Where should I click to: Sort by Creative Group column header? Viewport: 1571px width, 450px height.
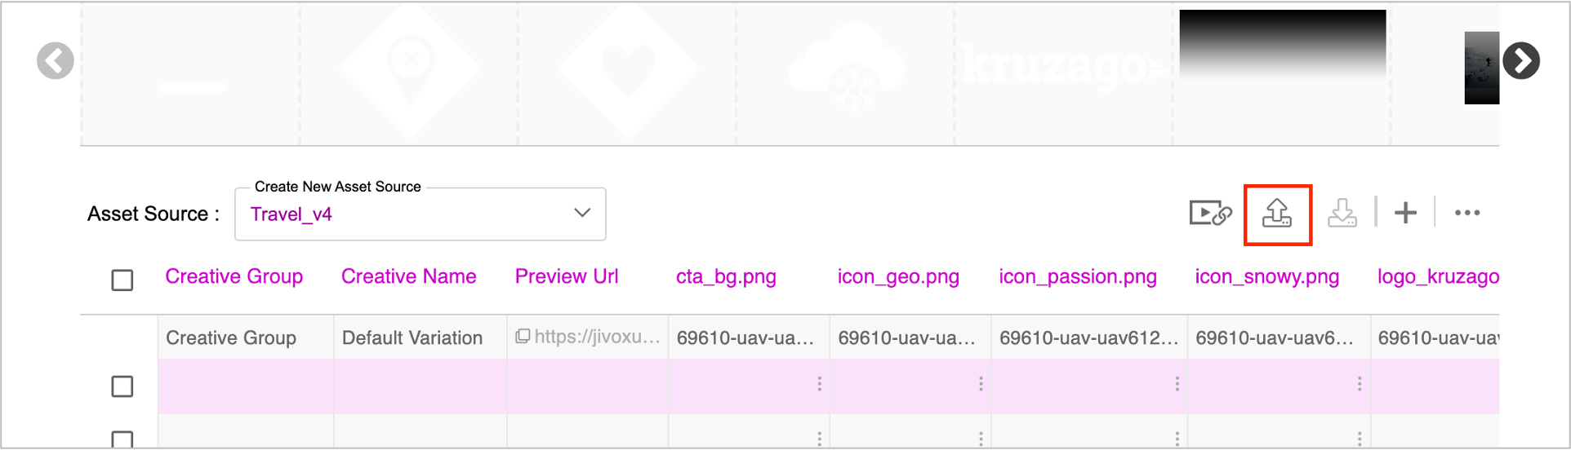(234, 276)
